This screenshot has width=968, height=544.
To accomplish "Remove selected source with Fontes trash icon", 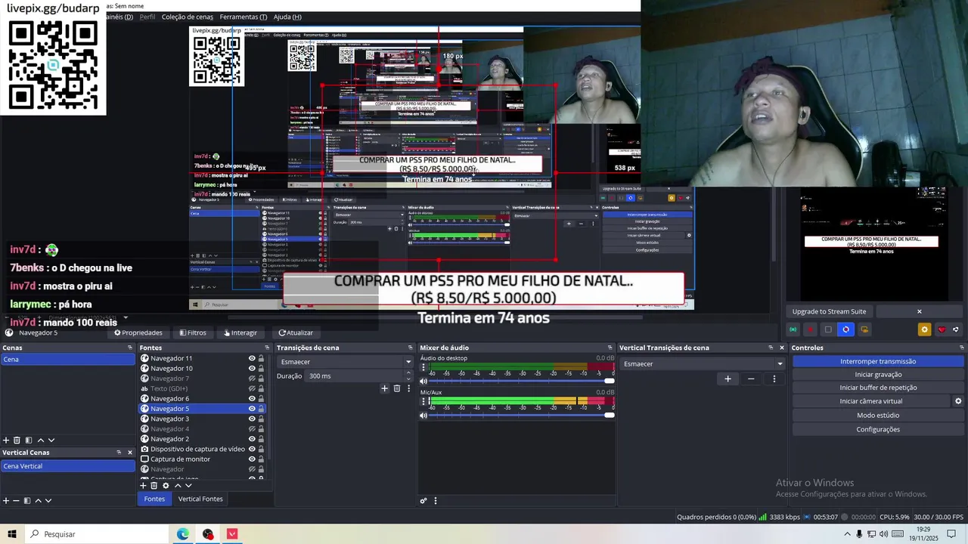I will 154,485.
